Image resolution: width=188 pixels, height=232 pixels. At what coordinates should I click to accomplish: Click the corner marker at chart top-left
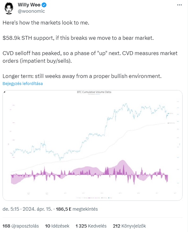point(4,92)
